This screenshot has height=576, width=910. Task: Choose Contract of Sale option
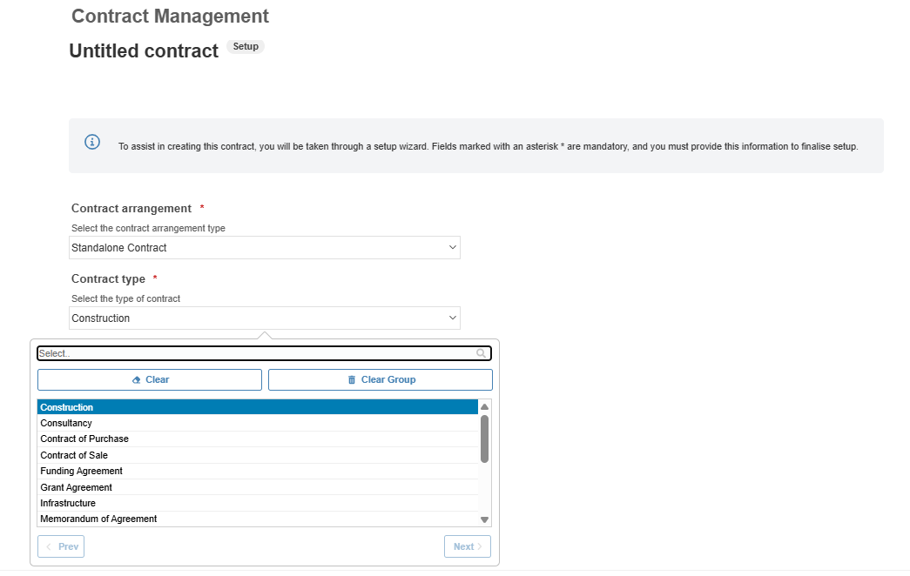pyautogui.click(x=258, y=455)
